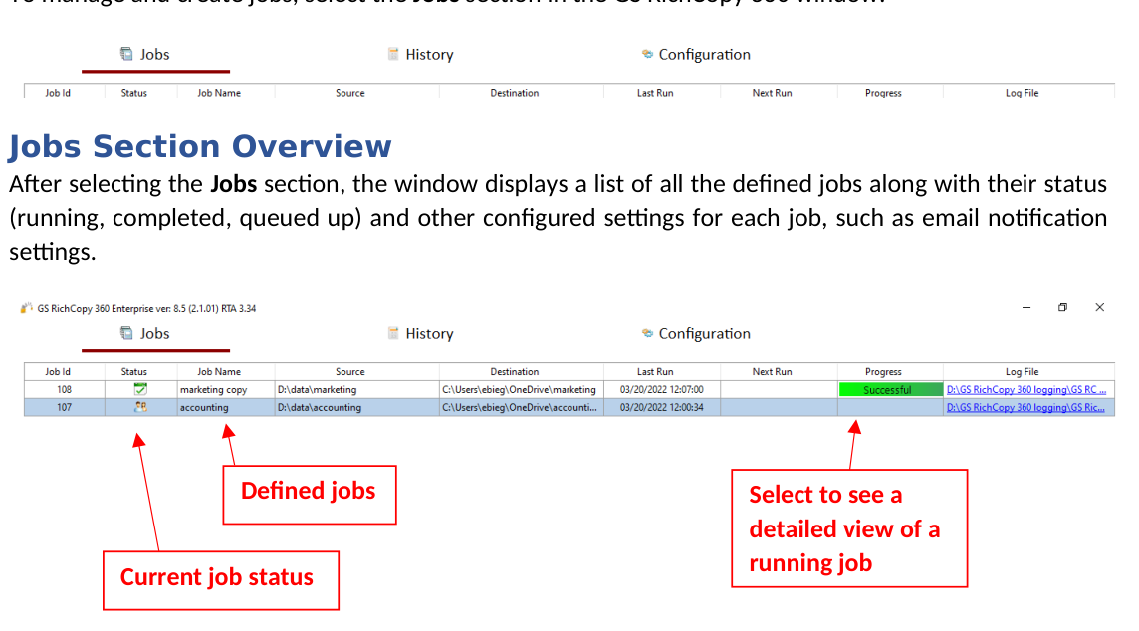Click the Configuration tab icon in the GS RichCopy 360 Enterprise window
The image size is (1139, 631).
tap(647, 333)
